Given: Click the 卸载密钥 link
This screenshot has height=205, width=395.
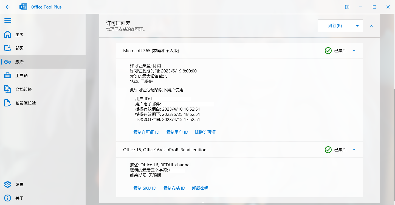Looking at the screenshot, I should [x=200, y=188].
